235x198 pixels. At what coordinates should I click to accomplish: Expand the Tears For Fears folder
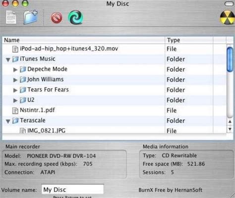coord(15,90)
